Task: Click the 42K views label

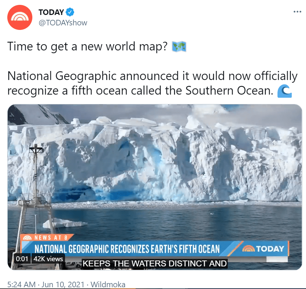Action: (x=48, y=259)
